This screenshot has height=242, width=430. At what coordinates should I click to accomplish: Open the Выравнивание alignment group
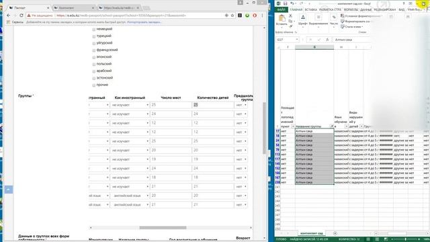(x=318, y=20)
